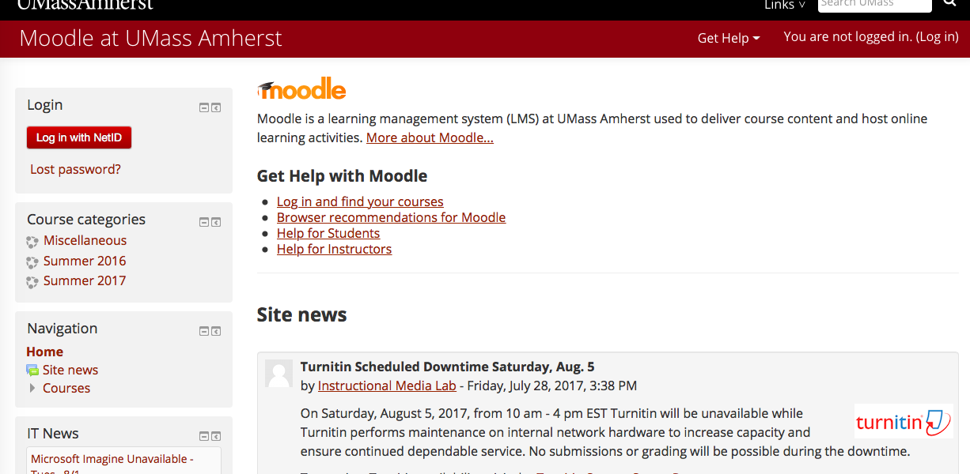
Task: Dock the Login block to side
Action: (x=216, y=108)
